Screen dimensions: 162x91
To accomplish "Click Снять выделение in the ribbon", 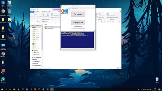I will tap(111, 16).
